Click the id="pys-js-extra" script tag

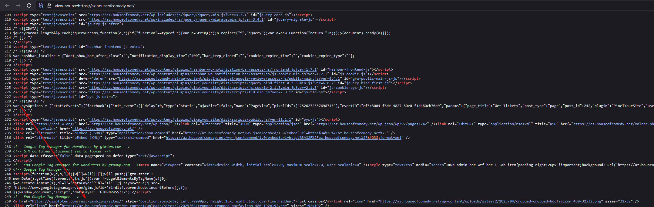tap(65, 97)
